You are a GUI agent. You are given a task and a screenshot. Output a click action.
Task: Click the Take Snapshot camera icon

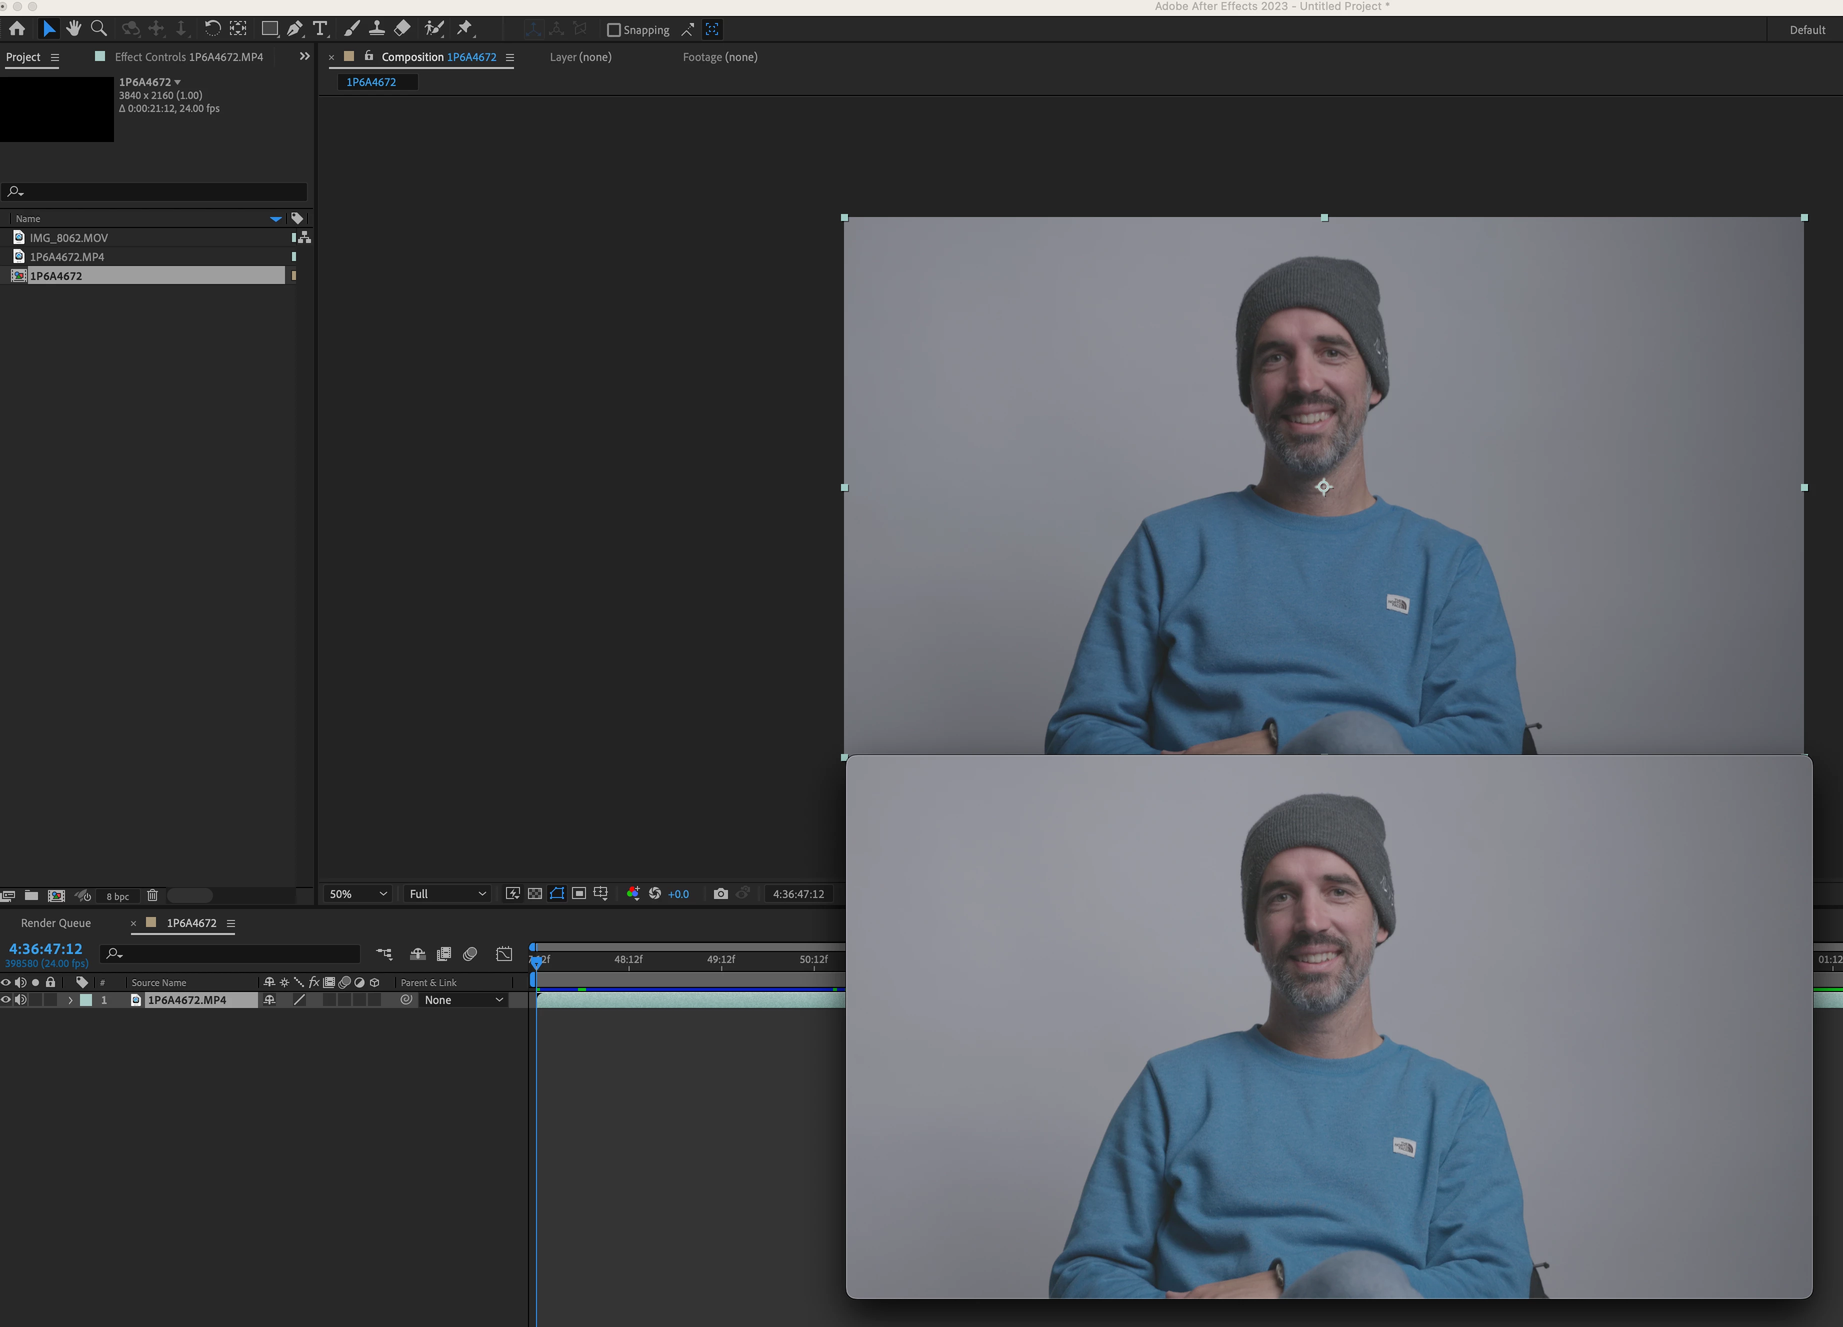click(x=720, y=894)
